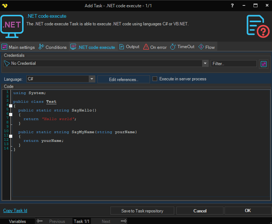Image resolution: width=272 pixels, height=224 pixels.
Task: Go to previous task arrow icon
Action: [40, 221]
